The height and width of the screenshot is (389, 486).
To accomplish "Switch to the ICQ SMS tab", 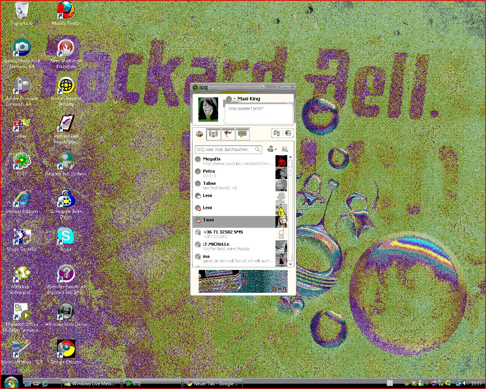I will coord(242,133).
